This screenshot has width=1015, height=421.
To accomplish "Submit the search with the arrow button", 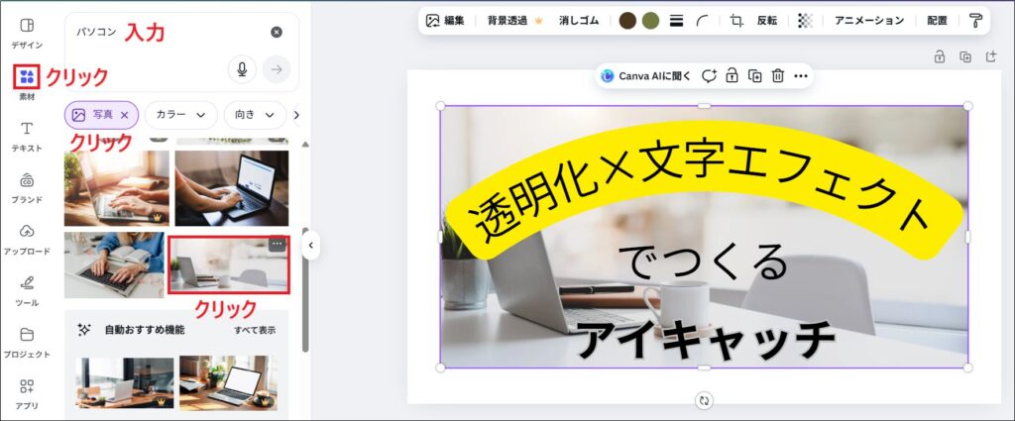I will (x=277, y=69).
